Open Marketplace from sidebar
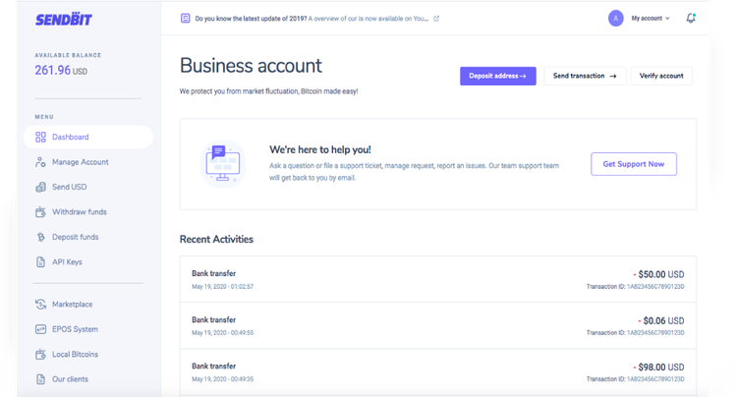The height and width of the screenshot is (397, 737). (x=72, y=304)
